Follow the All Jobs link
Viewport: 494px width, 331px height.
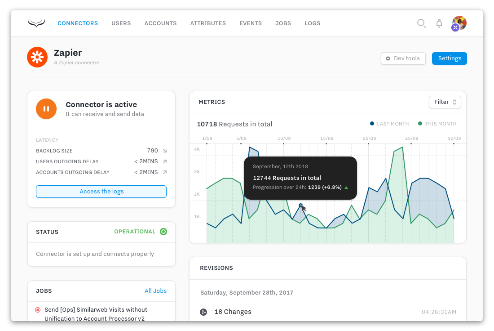156,291
